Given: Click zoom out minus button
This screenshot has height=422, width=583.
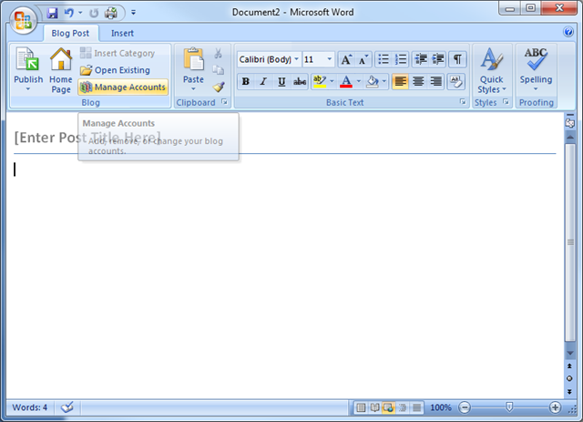Looking at the screenshot, I should (x=465, y=407).
